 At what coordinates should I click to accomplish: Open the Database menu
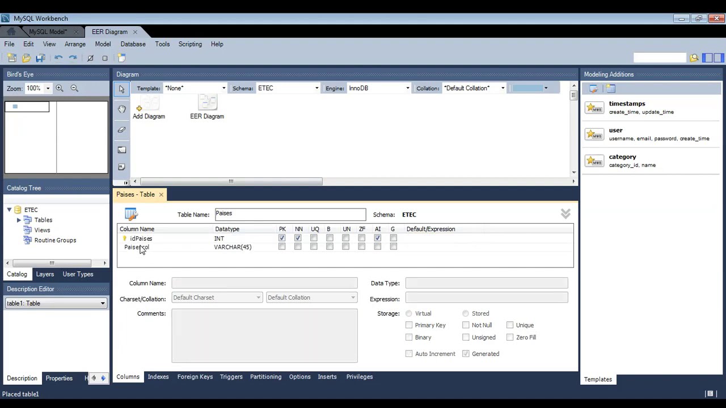[x=133, y=44]
